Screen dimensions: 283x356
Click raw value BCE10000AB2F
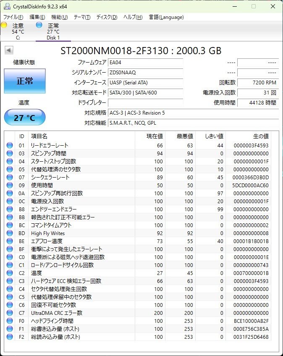[251, 321]
